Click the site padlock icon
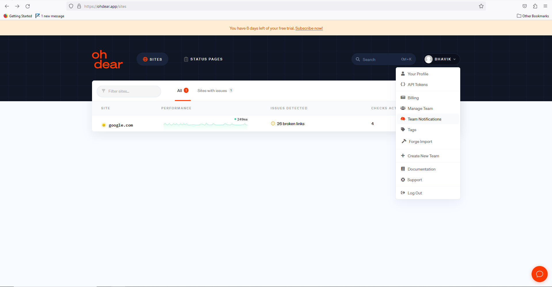 (x=79, y=6)
